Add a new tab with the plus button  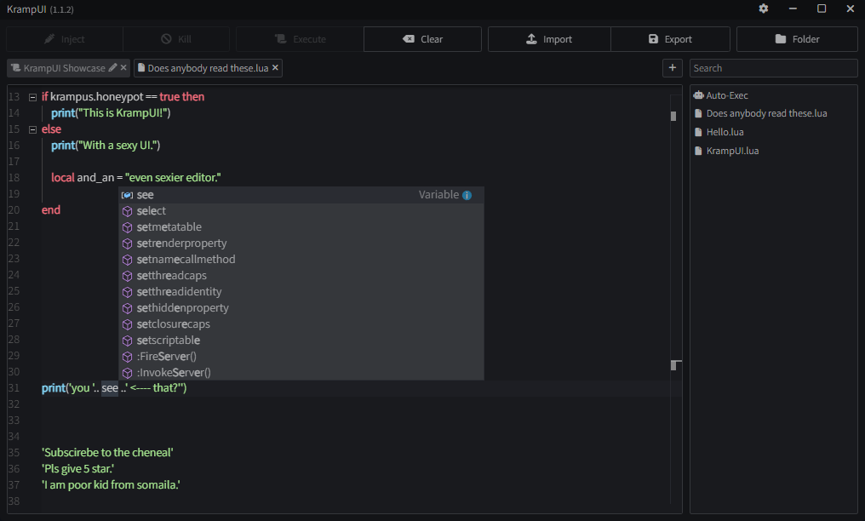(673, 68)
